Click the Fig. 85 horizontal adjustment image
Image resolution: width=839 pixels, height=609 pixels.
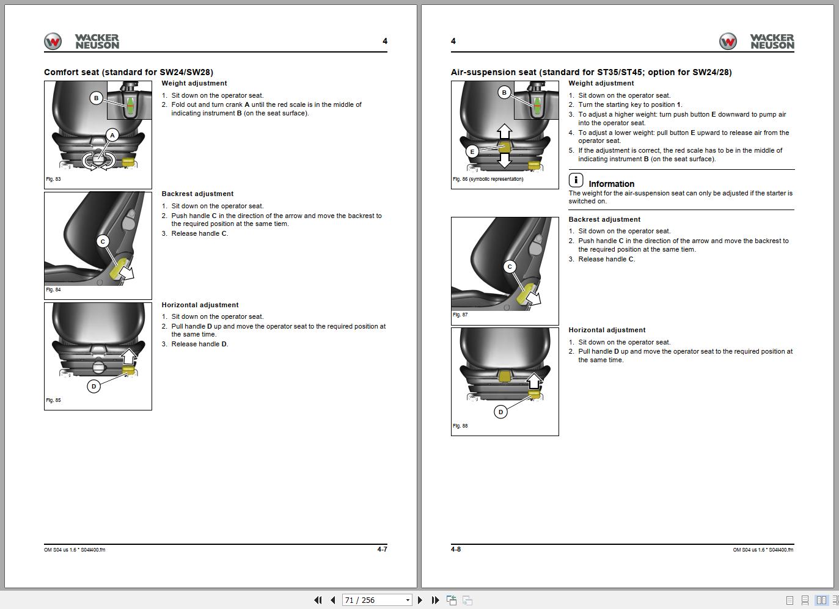(x=98, y=356)
